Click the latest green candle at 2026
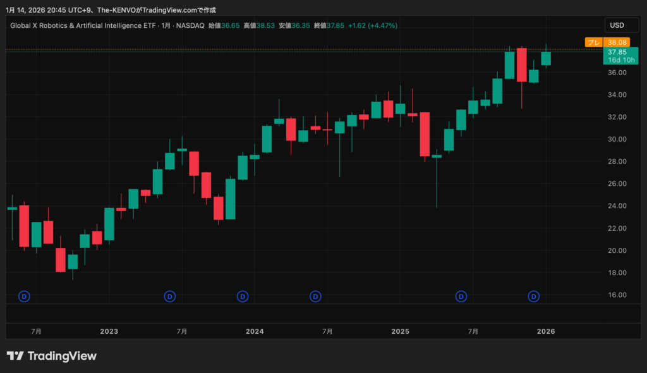This screenshot has width=647, height=373. coord(546,58)
